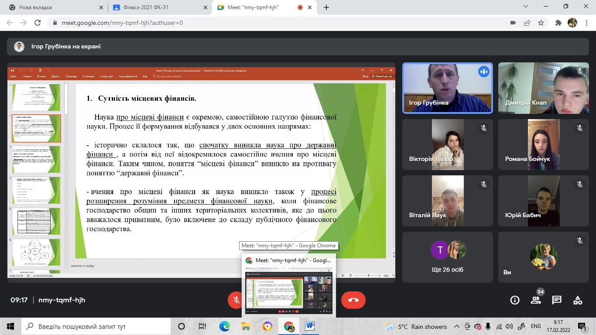Share this page from the address bar
Image resolution: width=596 pixels, height=335 pixels.
527,23
